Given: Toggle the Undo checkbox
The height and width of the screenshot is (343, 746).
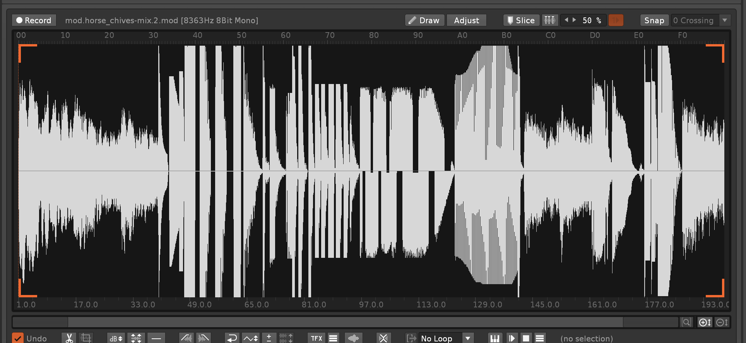Looking at the screenshot, I should [18, 338].
